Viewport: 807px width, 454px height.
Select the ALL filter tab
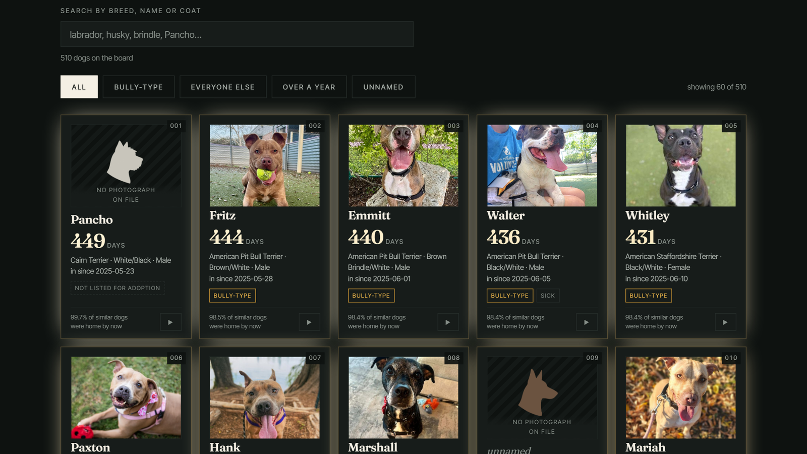(x=79, y=87)
